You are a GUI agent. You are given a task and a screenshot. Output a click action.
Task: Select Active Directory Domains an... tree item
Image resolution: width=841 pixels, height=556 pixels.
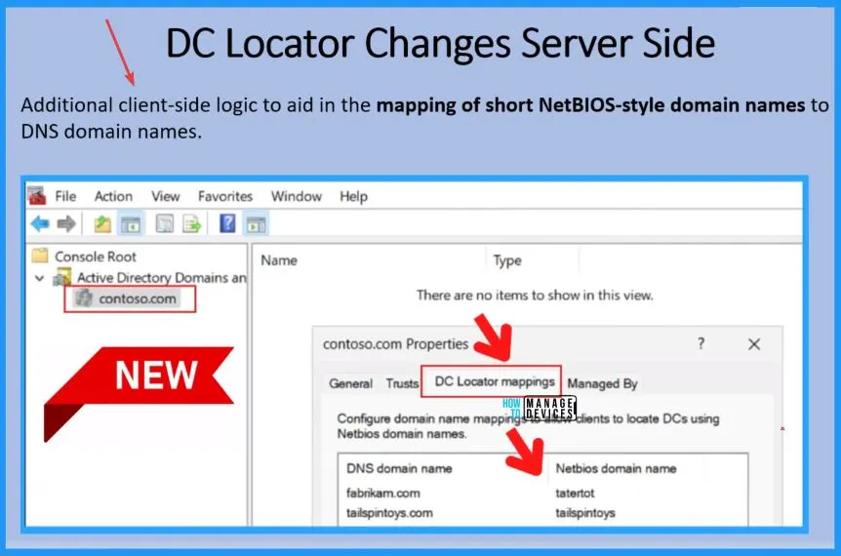point(161,277)
